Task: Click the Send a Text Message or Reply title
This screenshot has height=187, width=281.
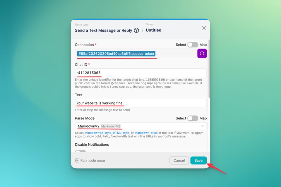Action: pos(103,30)
